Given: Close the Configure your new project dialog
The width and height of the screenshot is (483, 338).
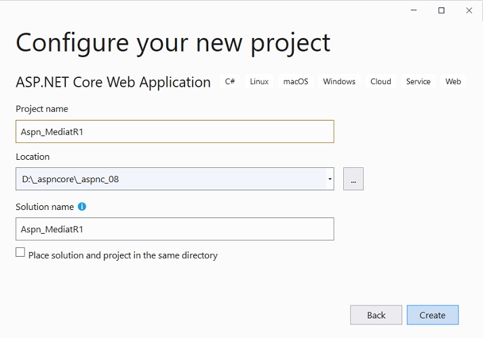Looking at the screenshot, I should tap(469, 10).
